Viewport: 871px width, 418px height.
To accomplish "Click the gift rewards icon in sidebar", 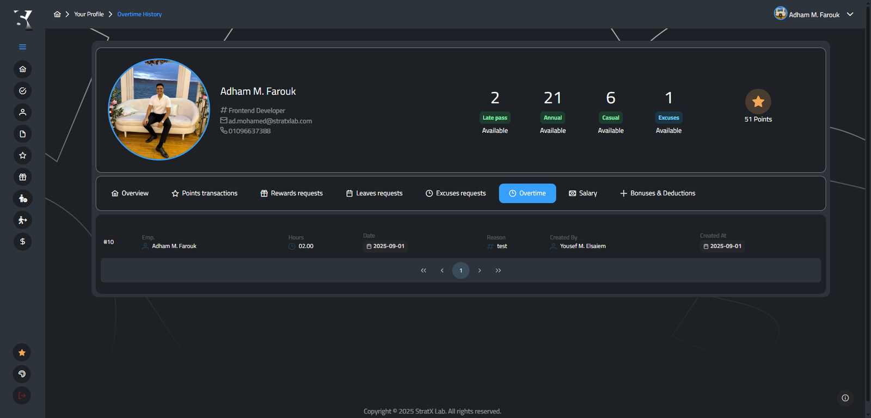I will coord(22,177).
